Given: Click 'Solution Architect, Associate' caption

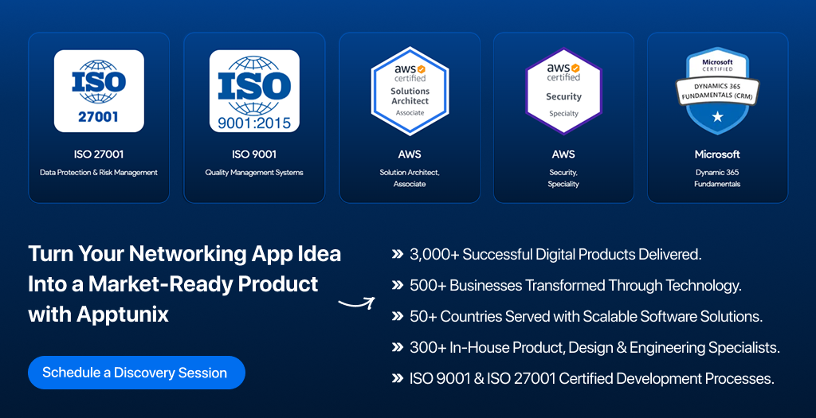Looking at the screenshot, I should (x=410, y=178).
